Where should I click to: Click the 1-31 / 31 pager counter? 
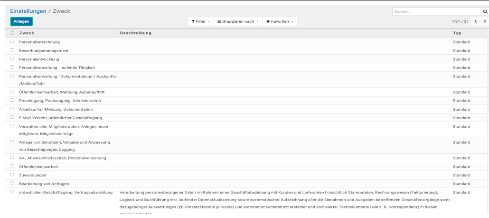click(460, 21)
